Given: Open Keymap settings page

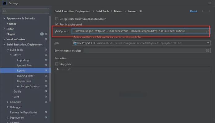Looking at the screenshot, I should 11,24.
